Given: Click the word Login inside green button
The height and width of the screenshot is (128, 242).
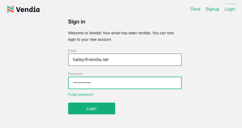Looking at the screenshot, I should tap(91, 109).
